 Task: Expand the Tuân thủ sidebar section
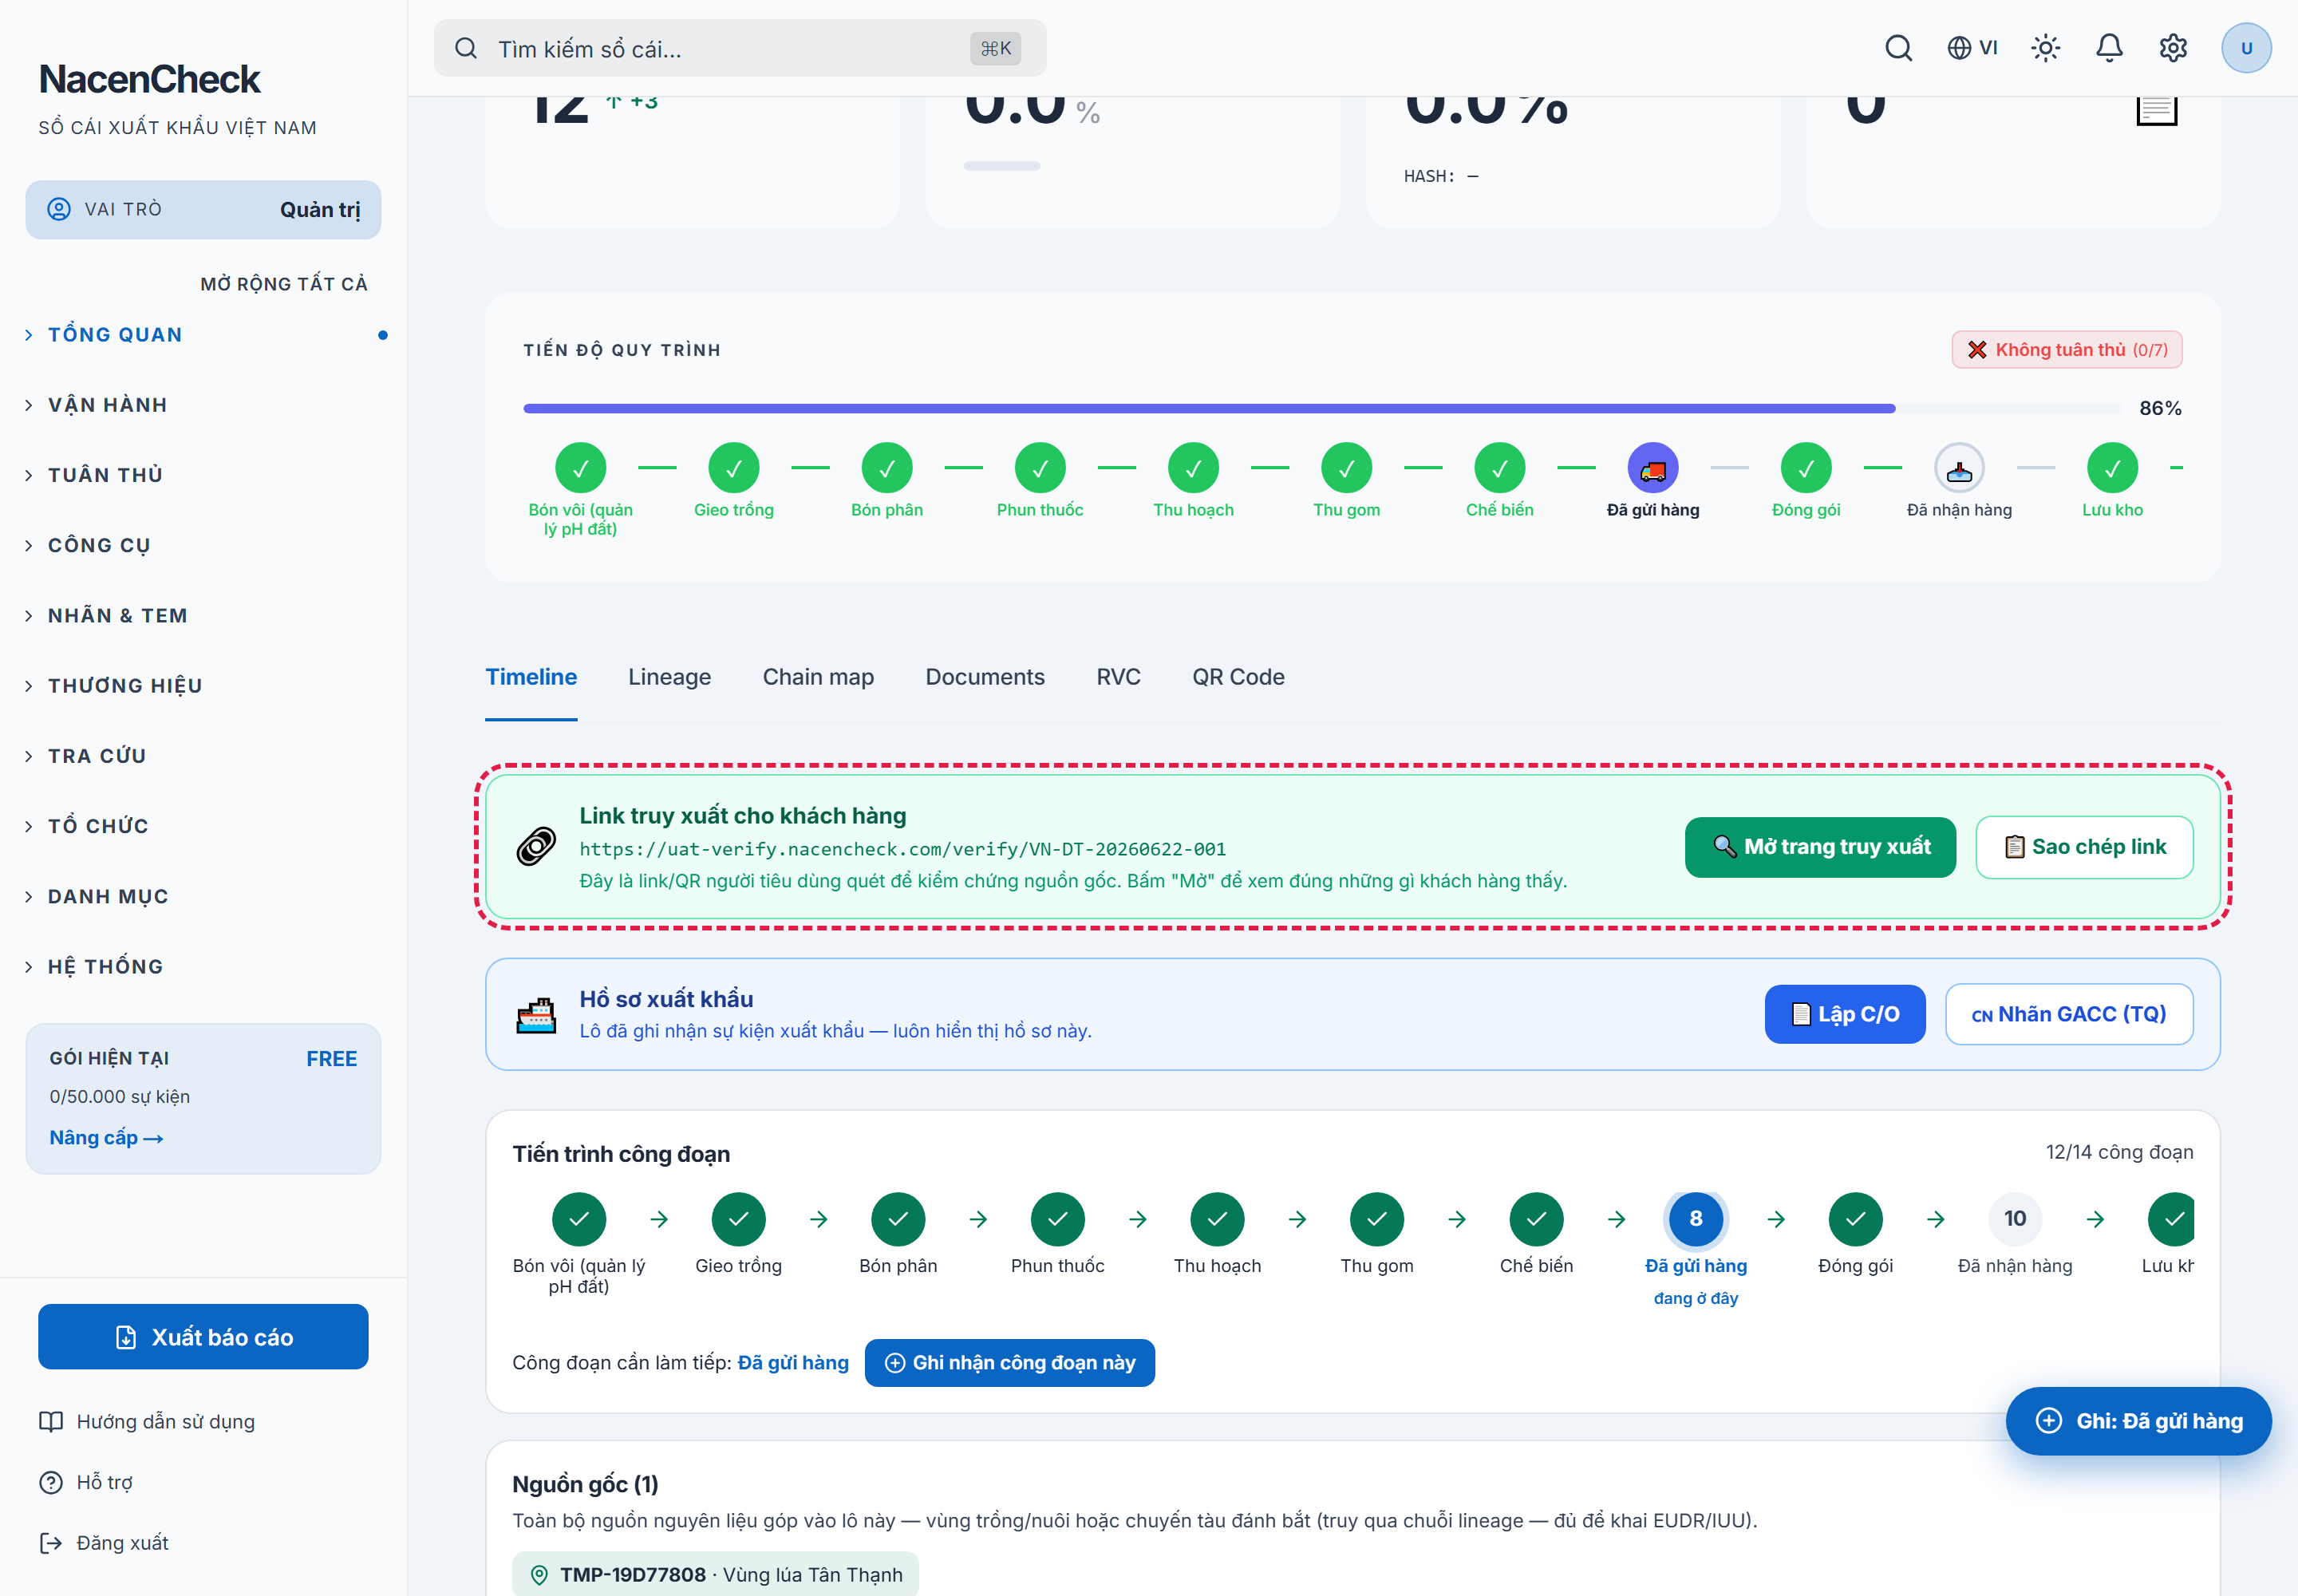203,475
